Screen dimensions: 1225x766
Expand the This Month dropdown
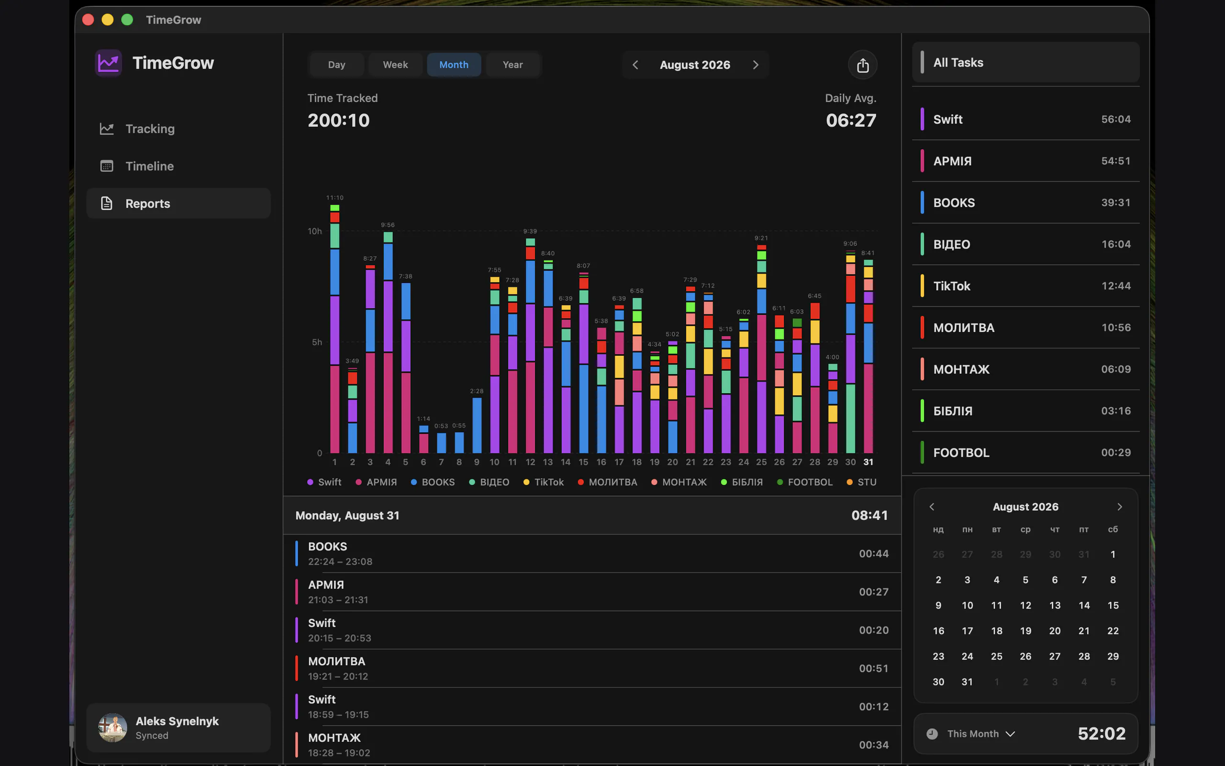coord(981,733)
